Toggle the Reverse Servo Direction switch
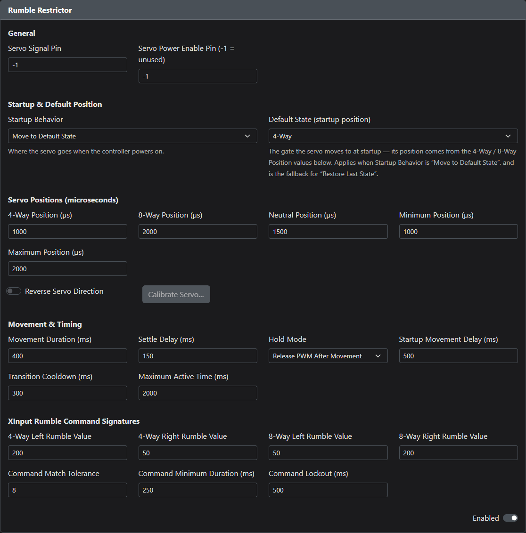The width and height of the screenshot is (526, 533). 14,291
